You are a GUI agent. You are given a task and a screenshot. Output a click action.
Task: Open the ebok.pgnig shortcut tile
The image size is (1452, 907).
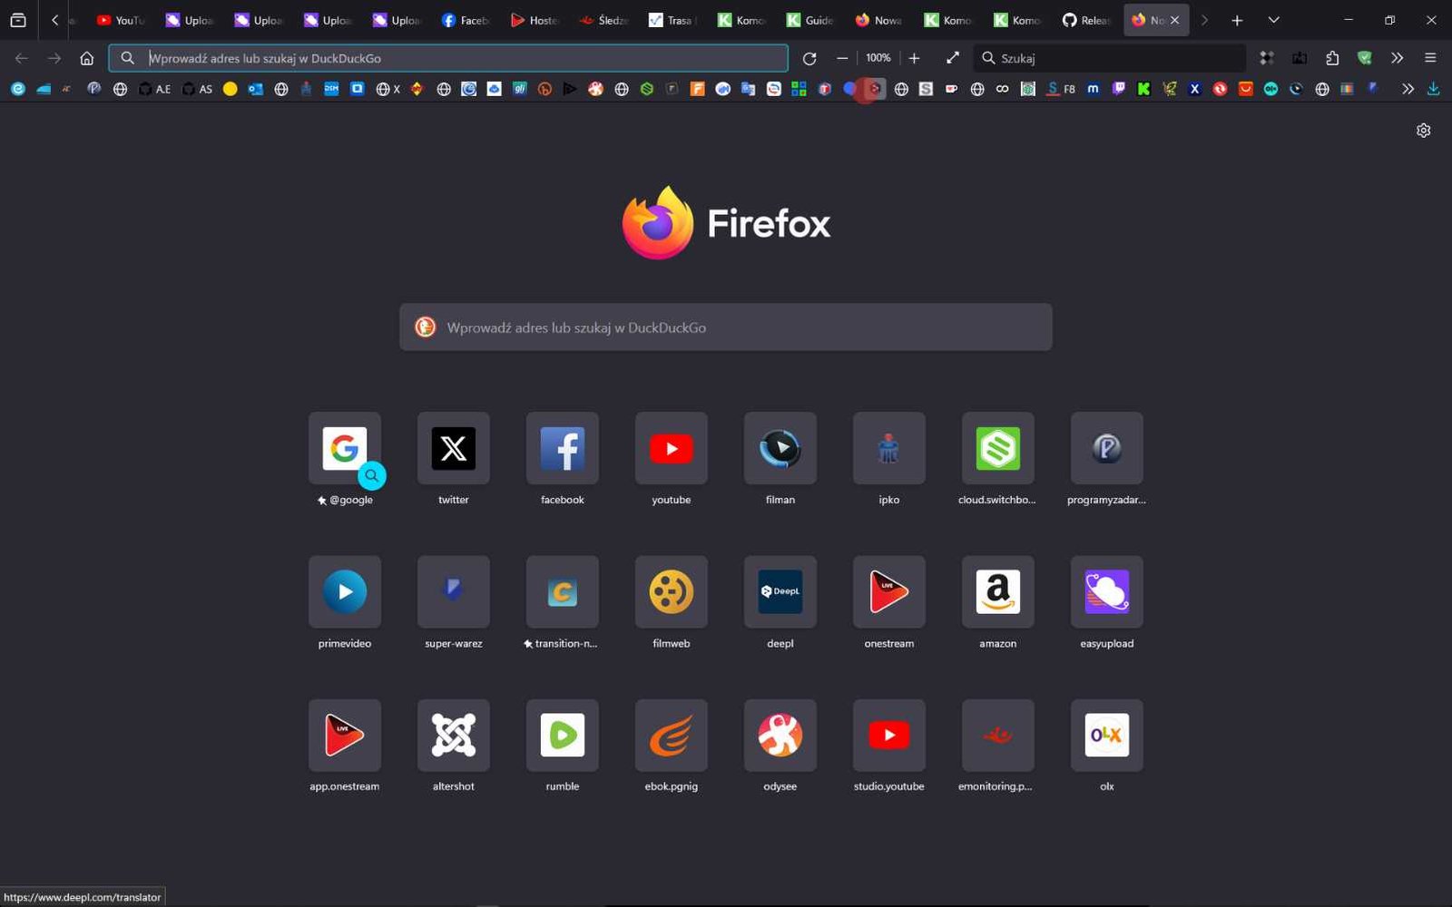[672, 735]
